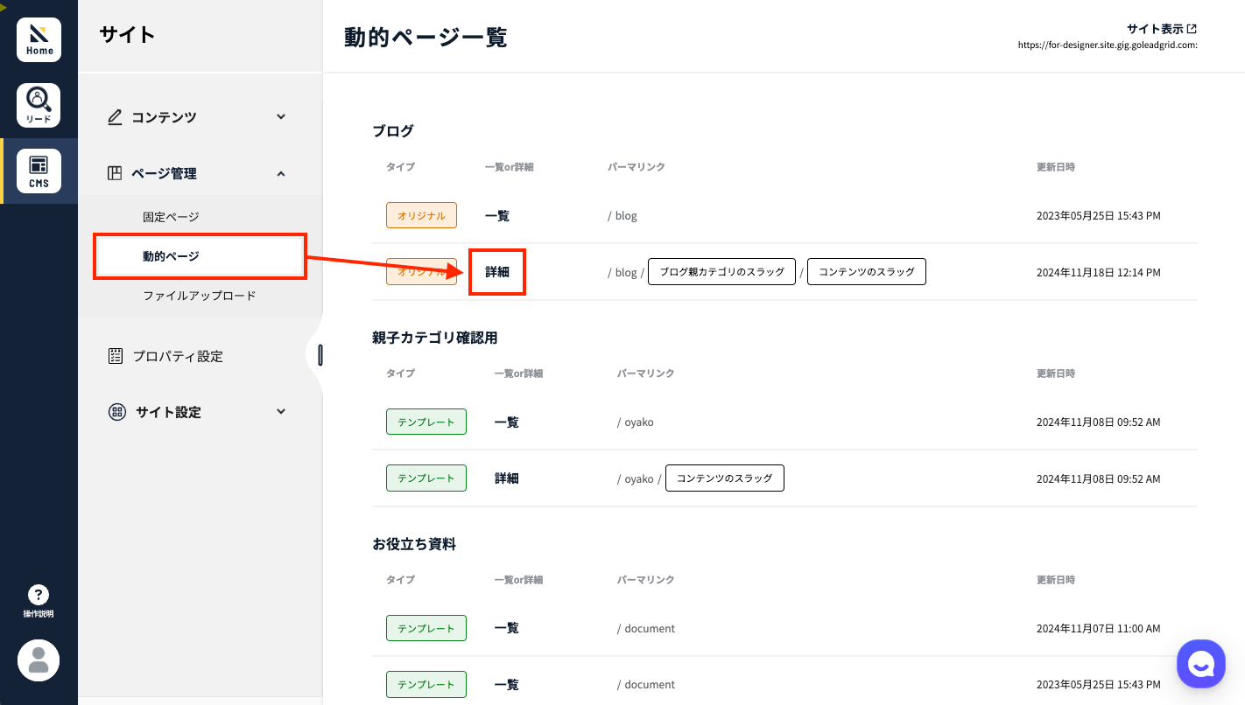Open the user avatar icon

(39, 660)
